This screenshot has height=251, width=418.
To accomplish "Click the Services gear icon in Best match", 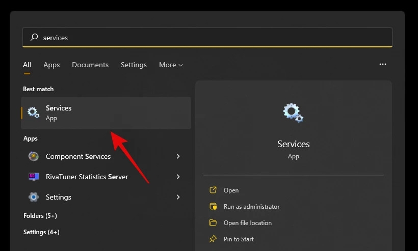I will [x=34, y=113].
